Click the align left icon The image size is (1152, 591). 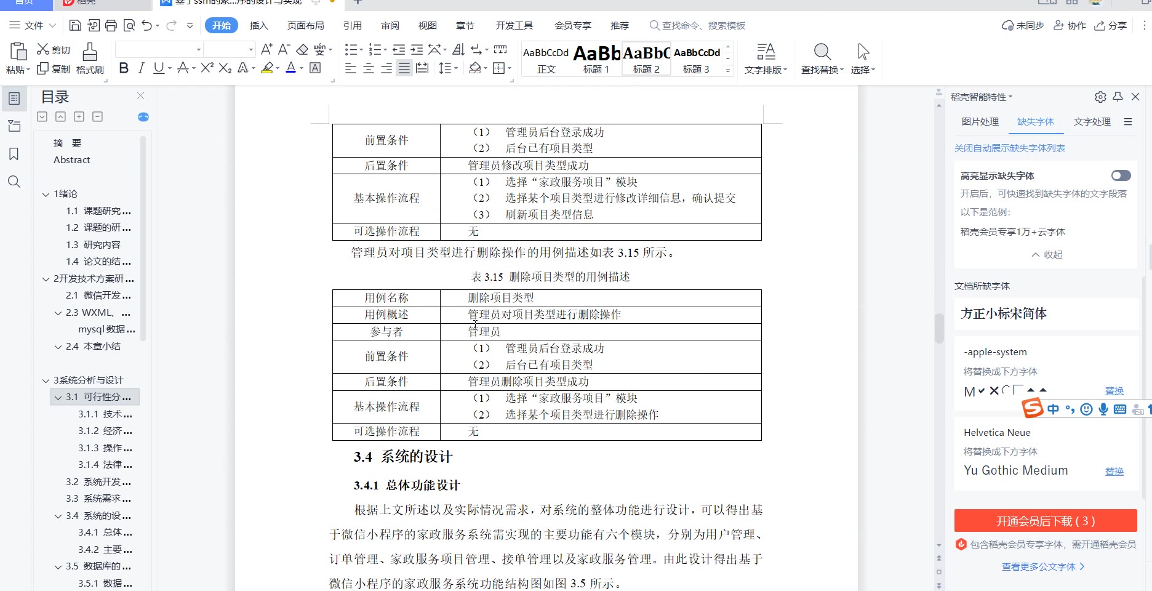[x=351, y=68]
